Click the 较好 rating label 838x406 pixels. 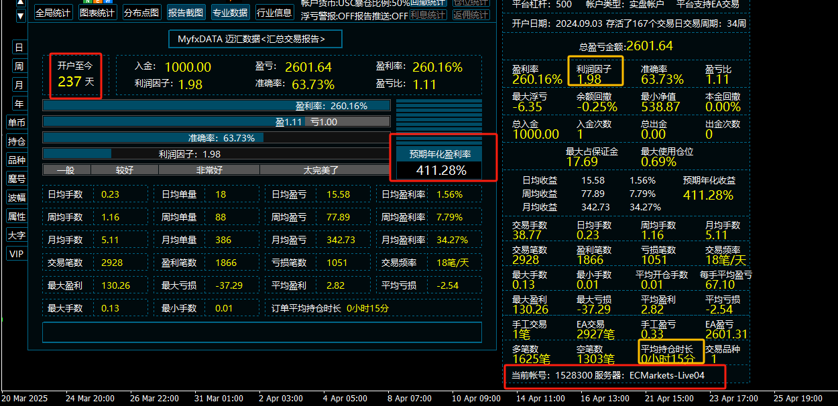(125, 170)
